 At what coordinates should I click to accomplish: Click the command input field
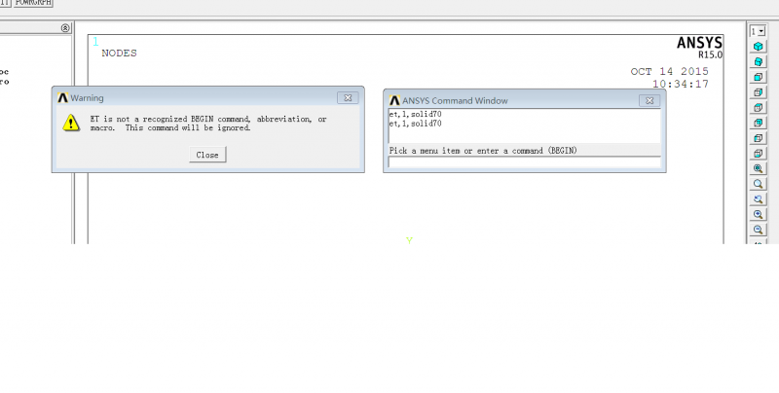(525, 161)
